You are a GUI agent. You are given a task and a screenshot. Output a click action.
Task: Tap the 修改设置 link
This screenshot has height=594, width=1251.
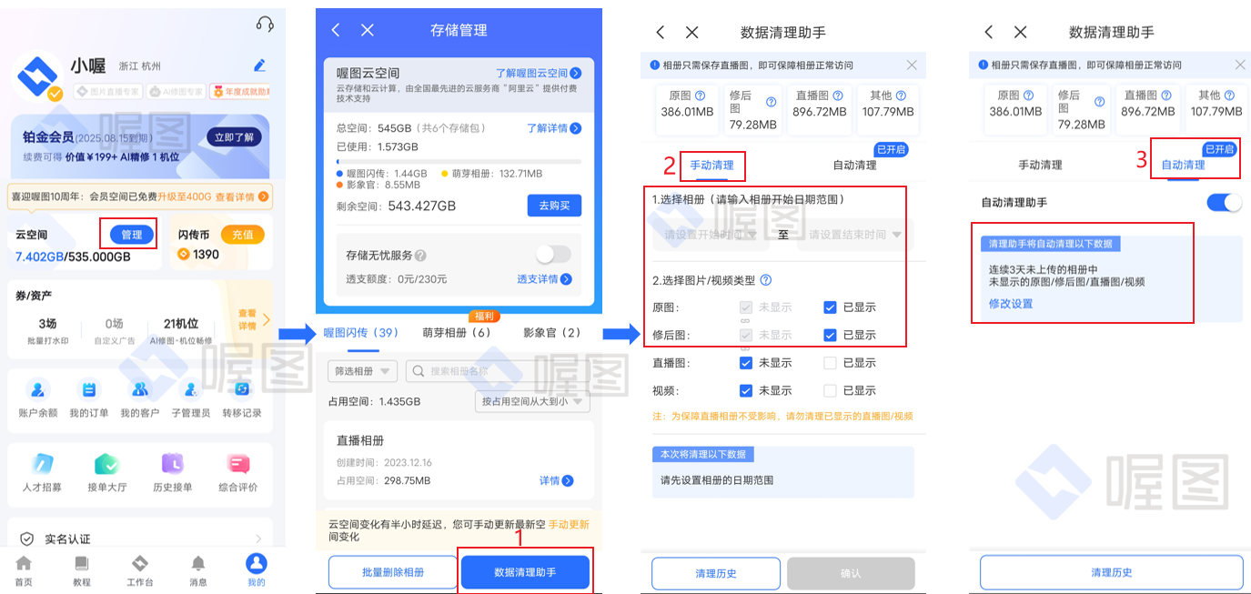(x=1011, y=304)
